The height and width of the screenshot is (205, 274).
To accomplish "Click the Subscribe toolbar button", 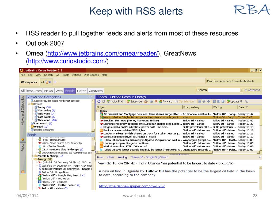I will [134, 101].
